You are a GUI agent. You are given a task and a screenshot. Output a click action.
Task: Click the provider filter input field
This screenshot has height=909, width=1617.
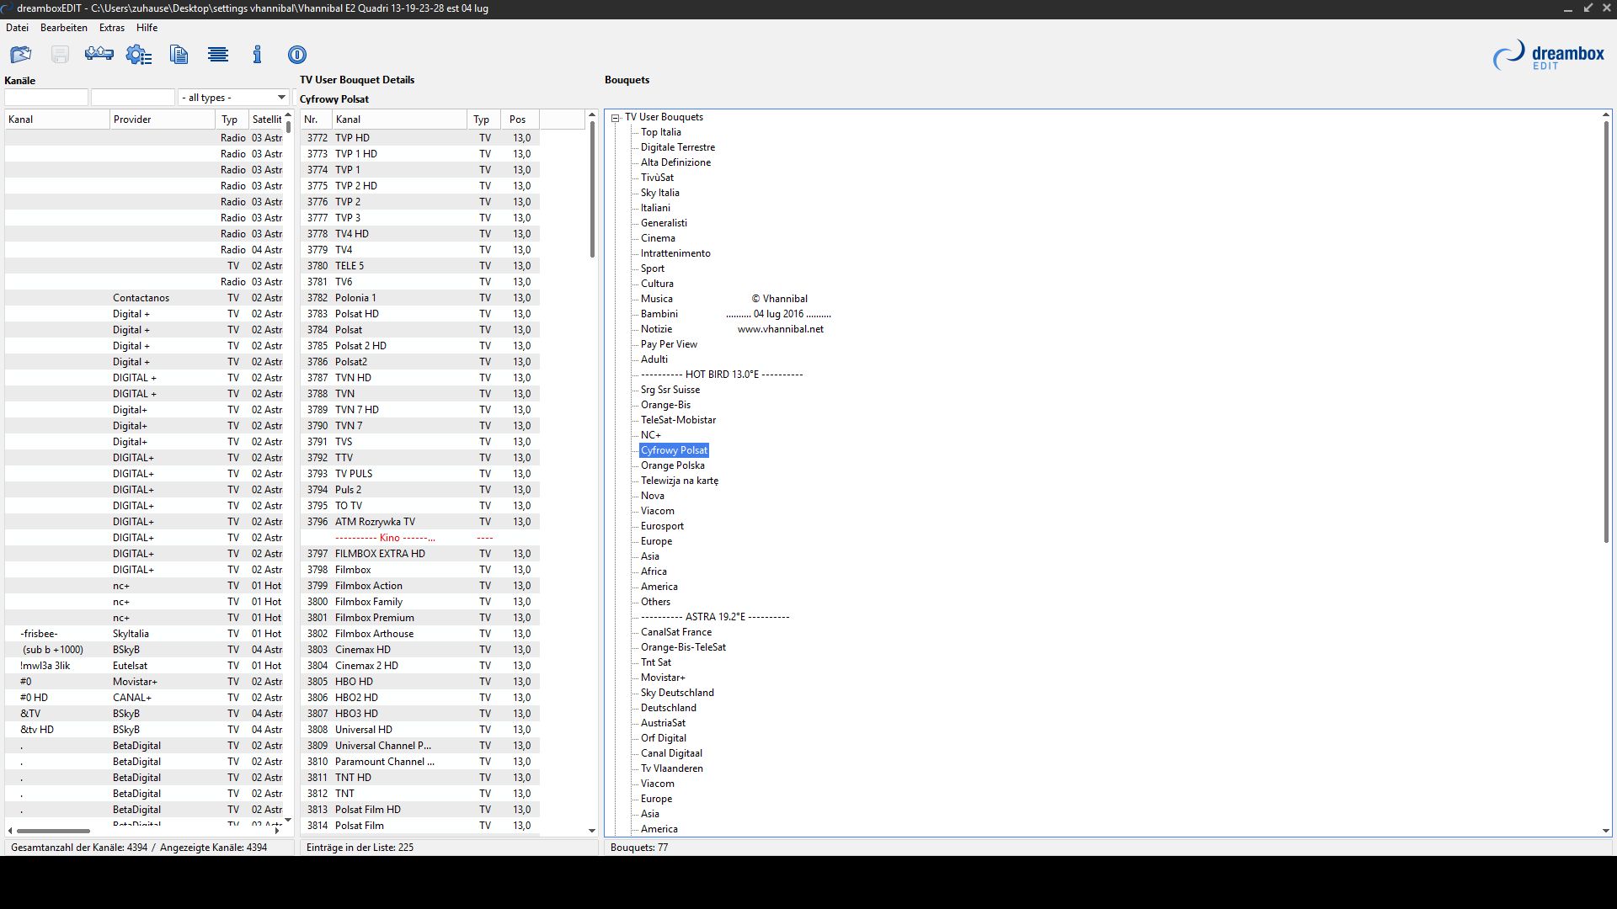tap(133, 98)
